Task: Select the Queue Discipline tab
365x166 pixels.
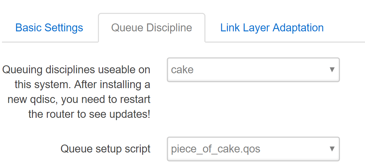Action: (x=152, y=28)
